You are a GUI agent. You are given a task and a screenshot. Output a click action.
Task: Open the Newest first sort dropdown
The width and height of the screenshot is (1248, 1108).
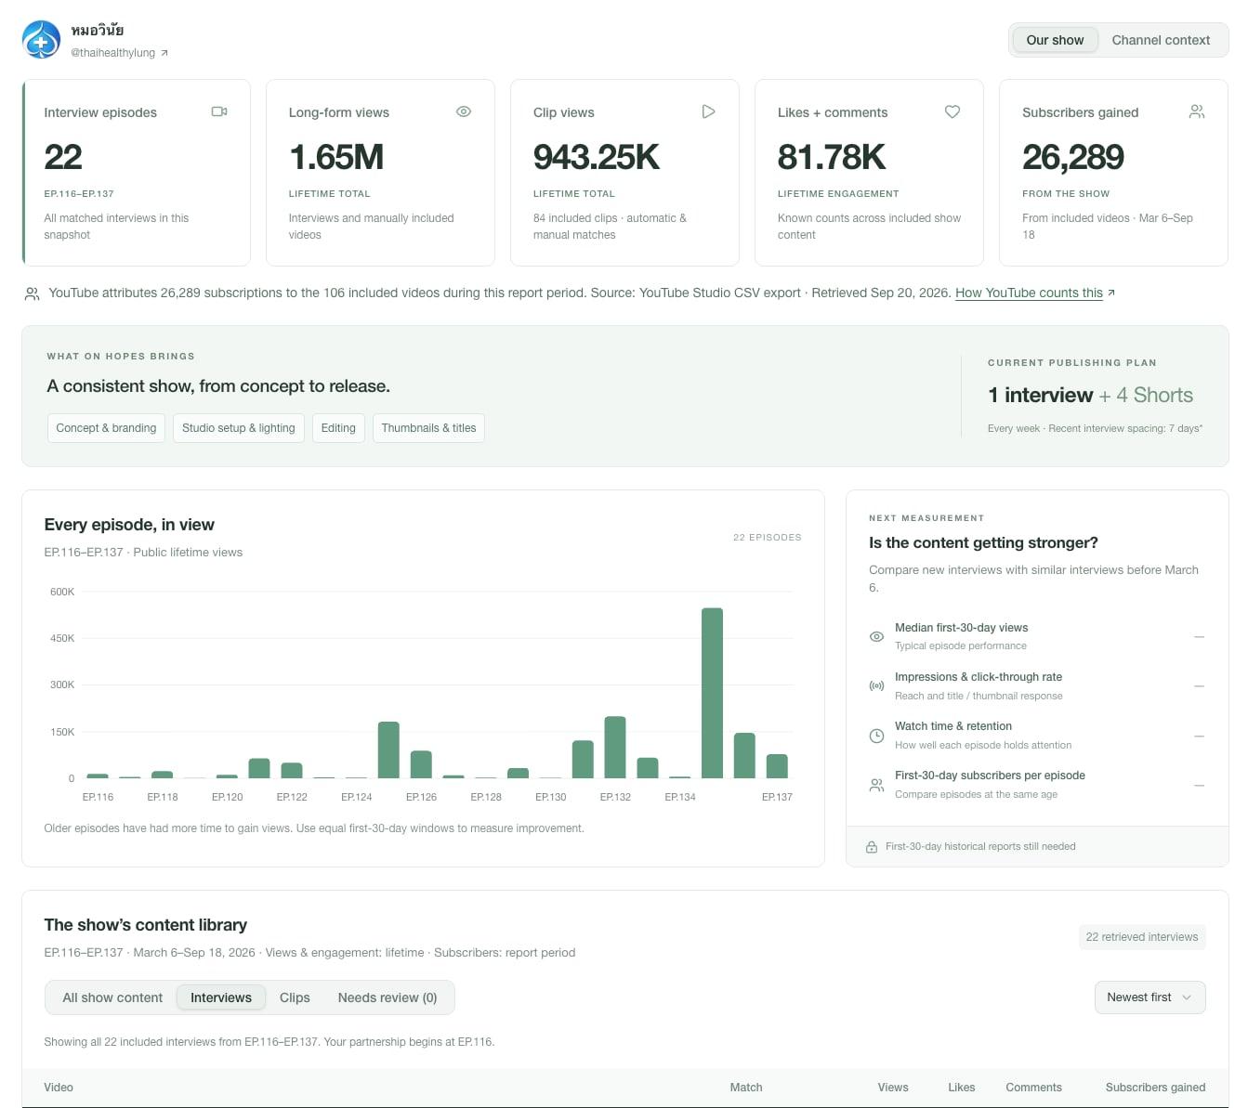[1149, 997]
